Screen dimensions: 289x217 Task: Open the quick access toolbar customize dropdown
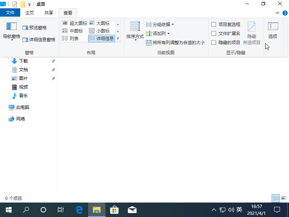pos(29,4)
